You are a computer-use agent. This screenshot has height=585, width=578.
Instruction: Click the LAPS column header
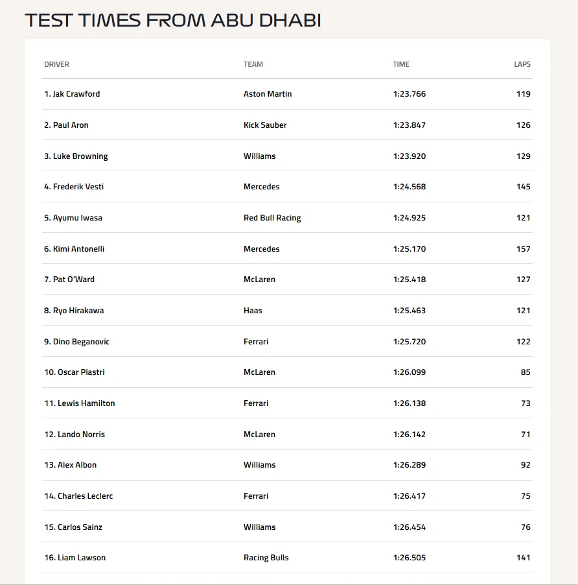point(522,64)
